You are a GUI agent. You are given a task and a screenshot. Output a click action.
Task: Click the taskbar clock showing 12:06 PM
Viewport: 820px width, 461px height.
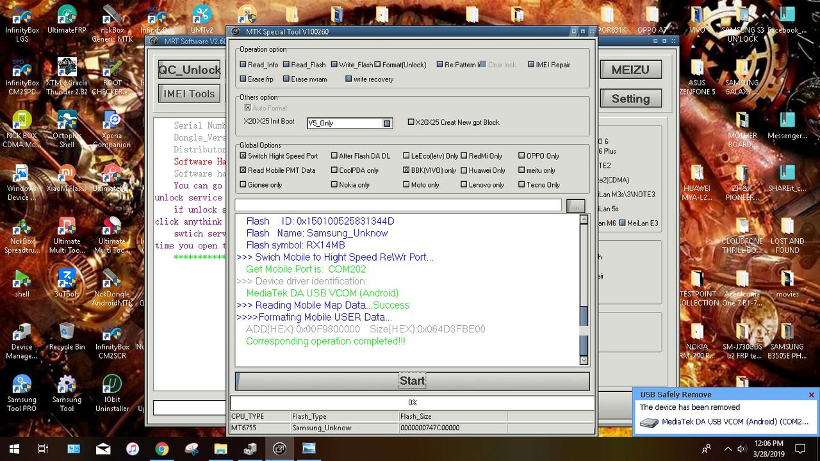[769, 449]
